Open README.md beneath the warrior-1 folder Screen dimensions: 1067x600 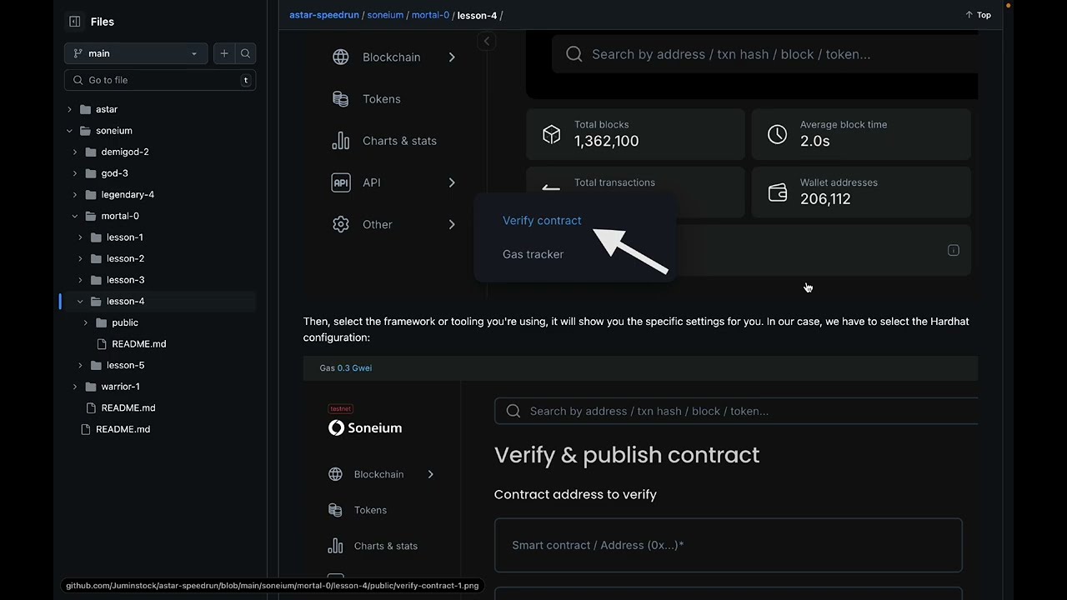click(128, 408)
